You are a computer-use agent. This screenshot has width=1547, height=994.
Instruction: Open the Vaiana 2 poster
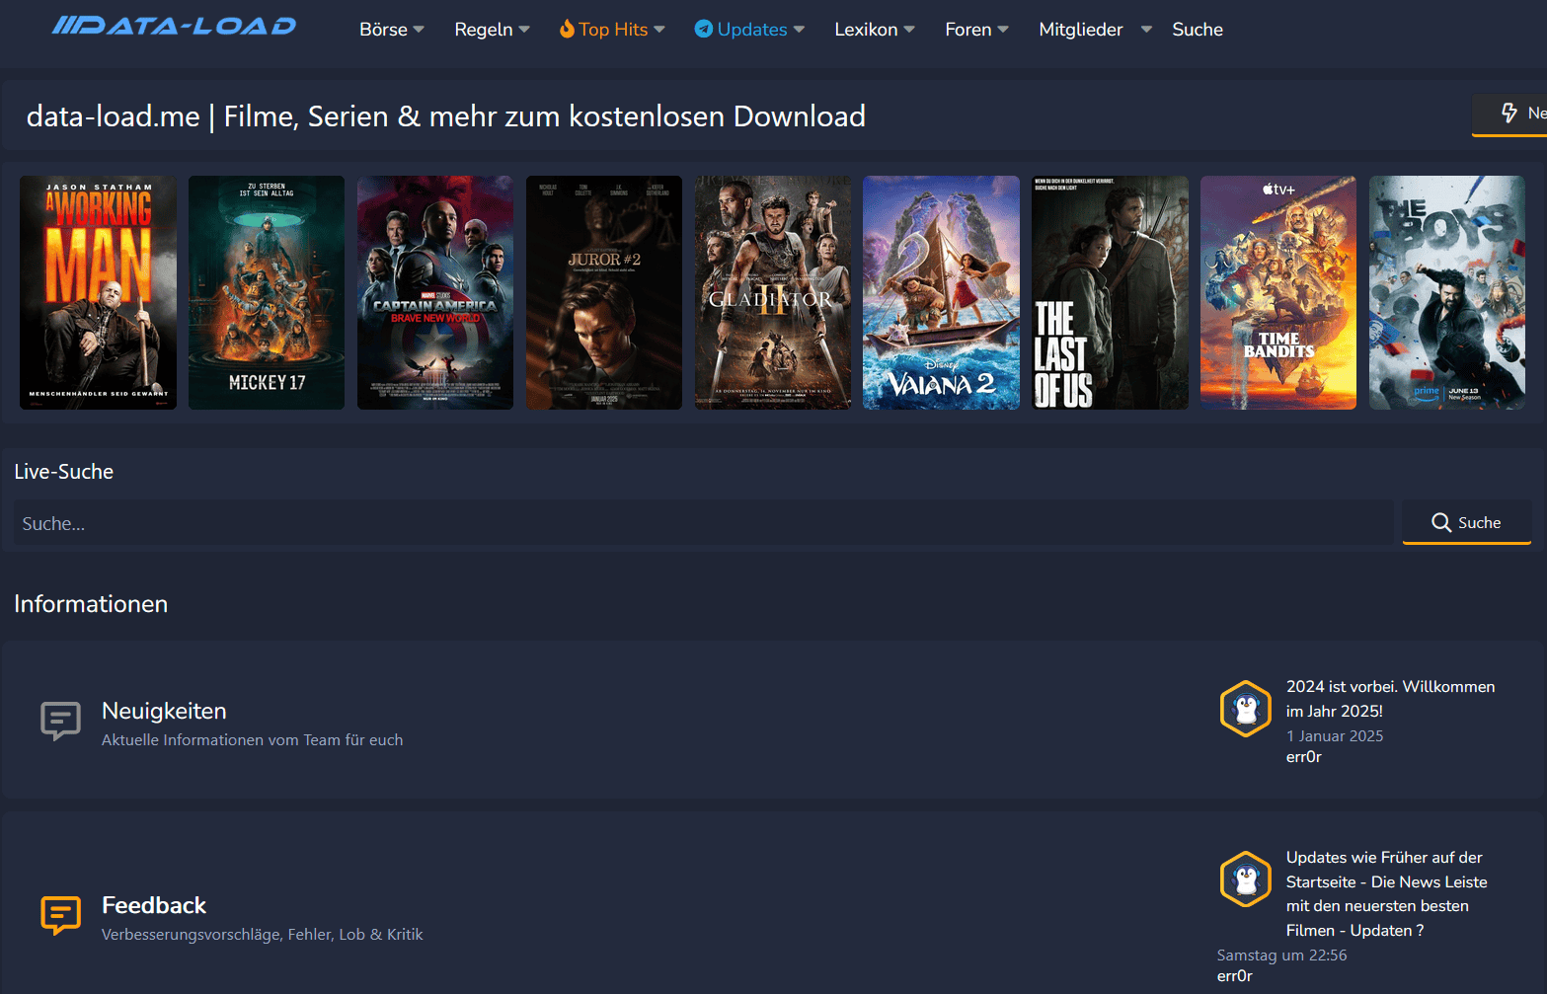(941, 292)
